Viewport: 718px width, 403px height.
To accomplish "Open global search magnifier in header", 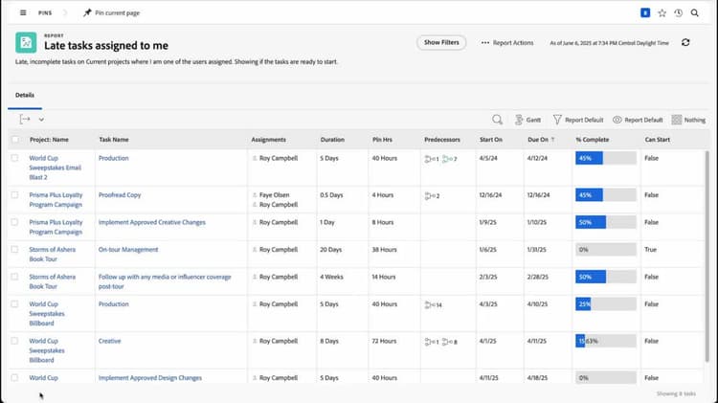I will click(x=694, y=13).
